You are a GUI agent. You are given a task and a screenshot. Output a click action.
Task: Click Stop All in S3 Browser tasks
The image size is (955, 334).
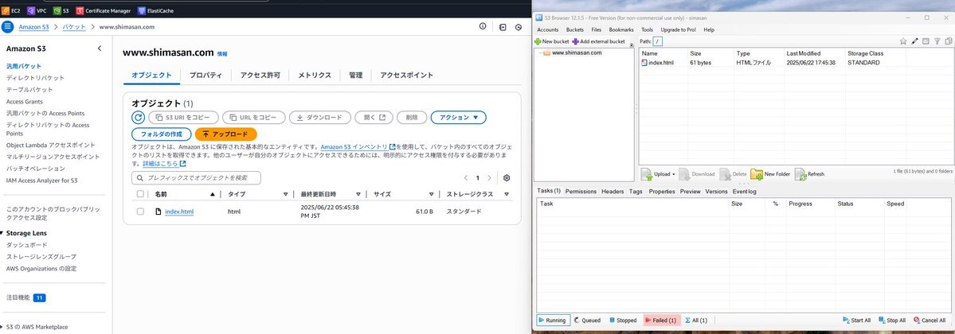[891, 320]
